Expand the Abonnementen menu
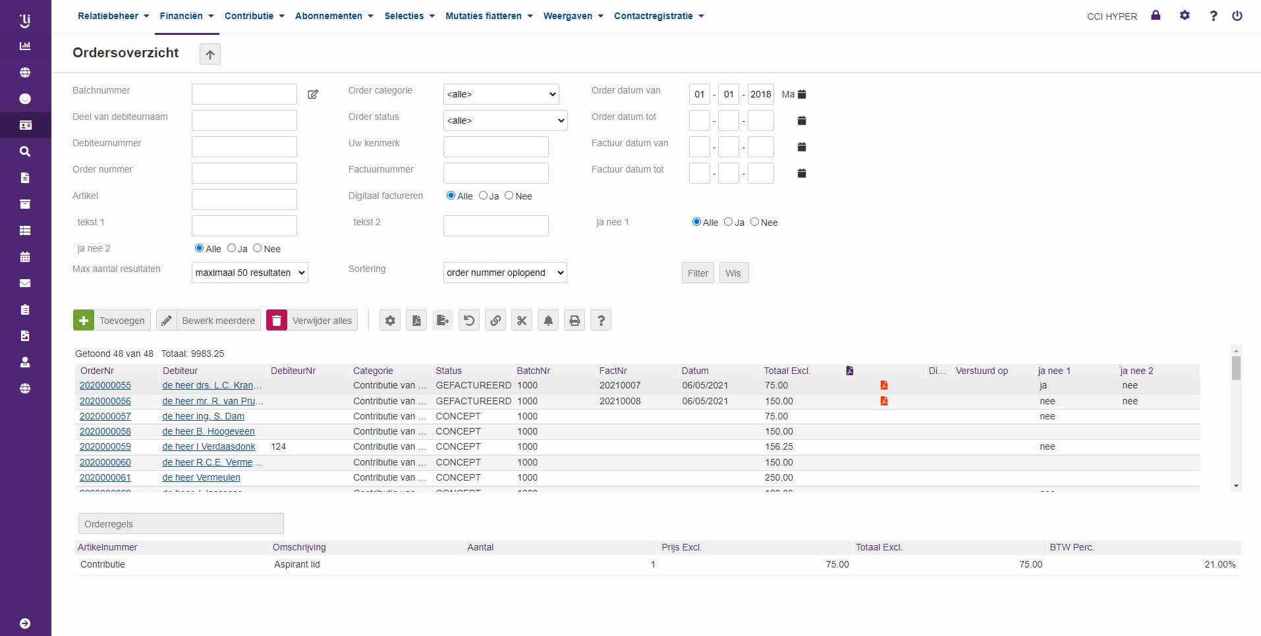Screen dimensions: 1261x636 (x=334, y=16)
